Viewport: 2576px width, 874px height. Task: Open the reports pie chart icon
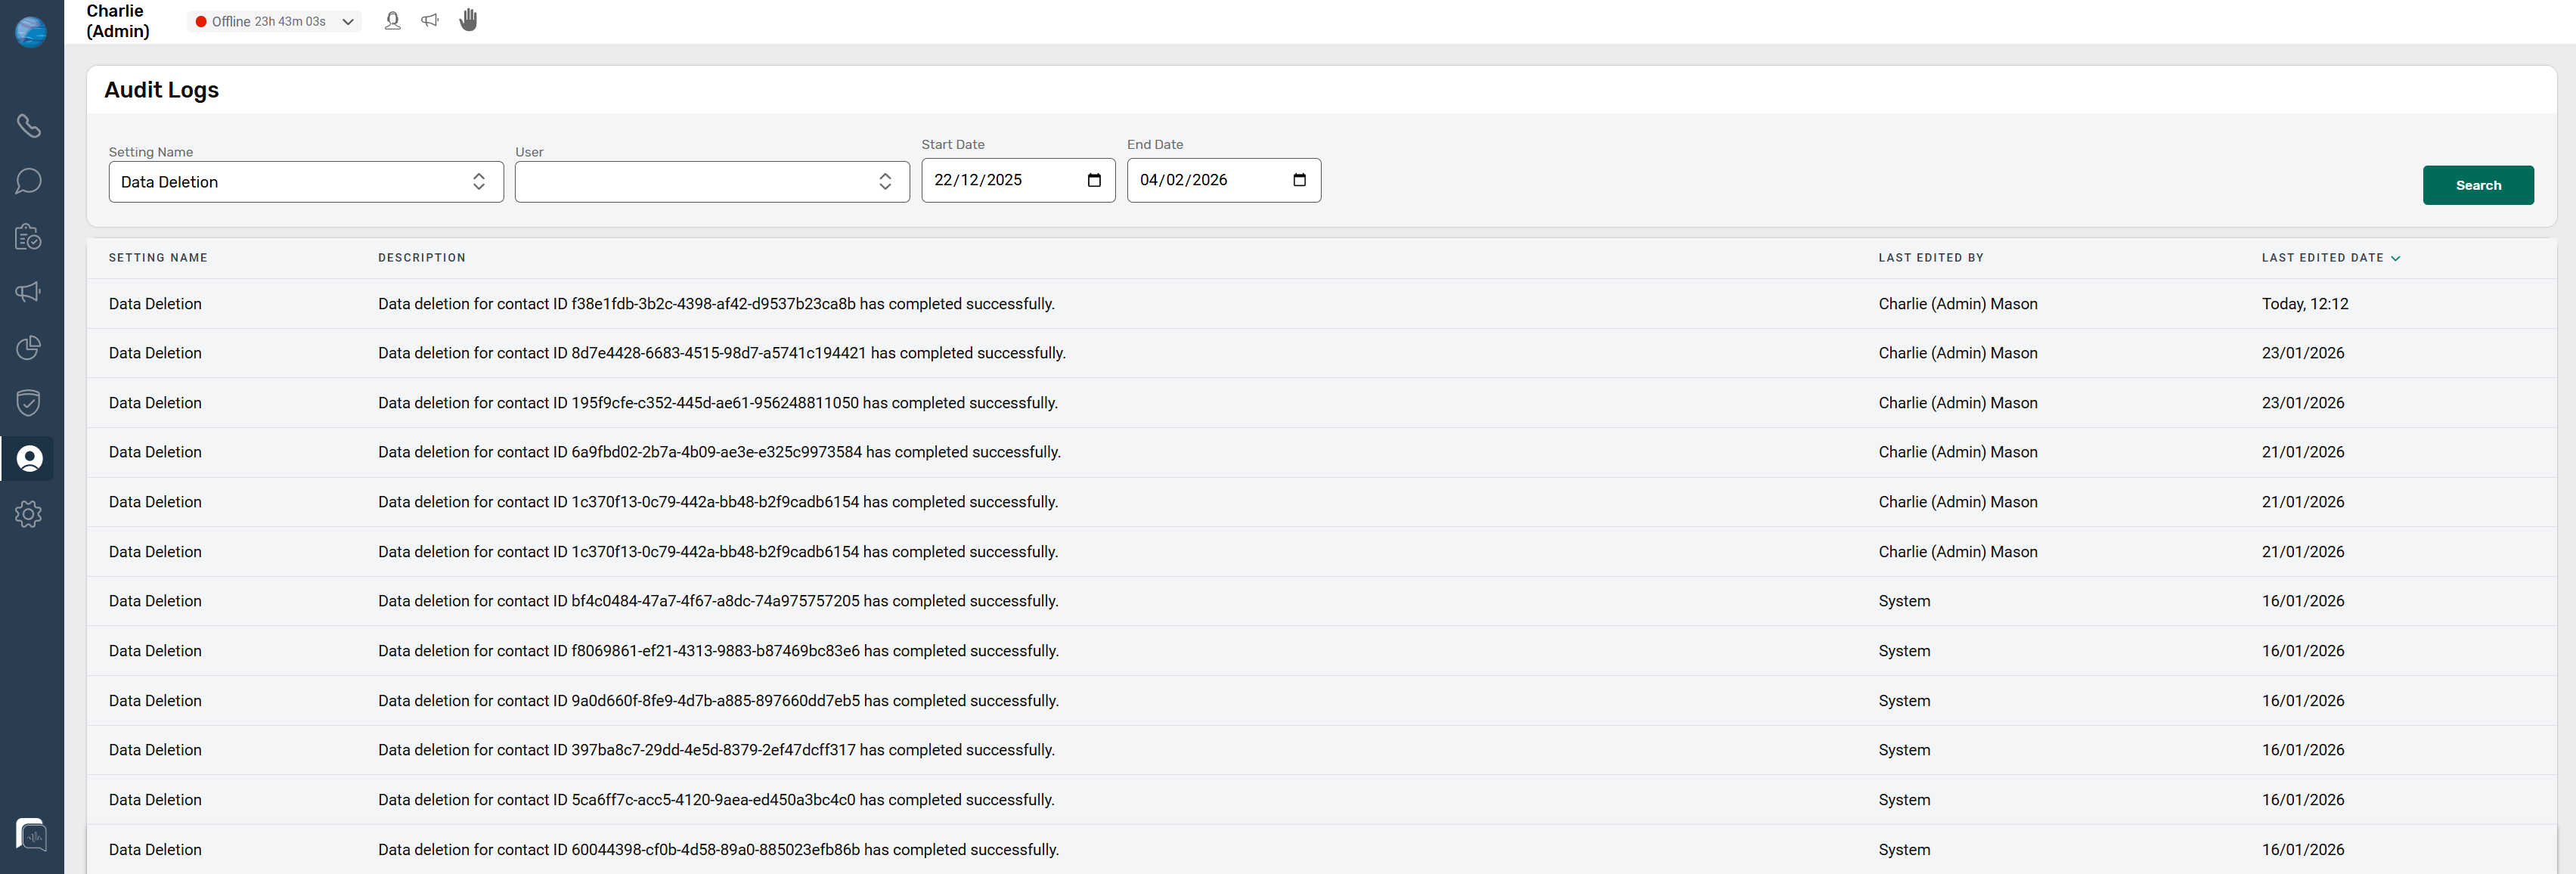click(x=28, y=348)
